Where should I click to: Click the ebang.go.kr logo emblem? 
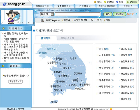coord(4,4)
